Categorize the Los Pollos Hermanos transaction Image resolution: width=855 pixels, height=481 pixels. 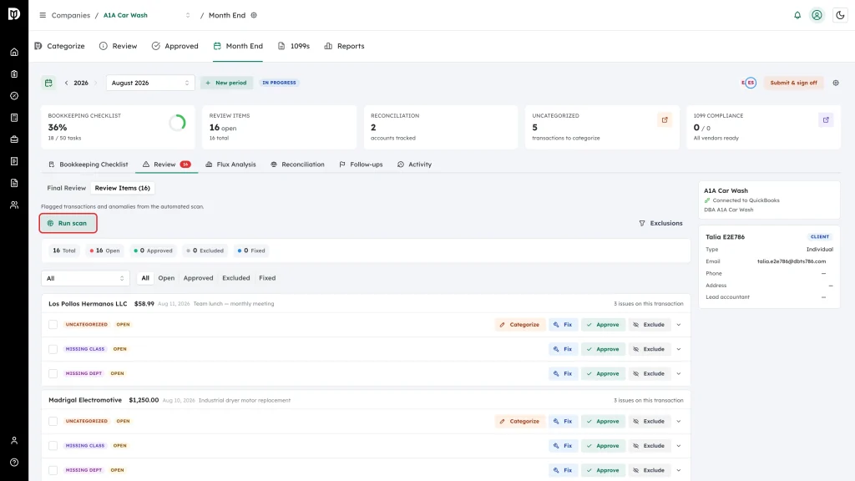[x=520, y=325]
